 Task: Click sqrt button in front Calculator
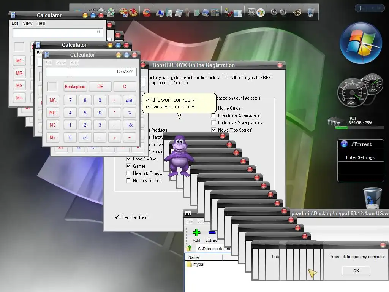pyautogui.click(x=129, y=100)
